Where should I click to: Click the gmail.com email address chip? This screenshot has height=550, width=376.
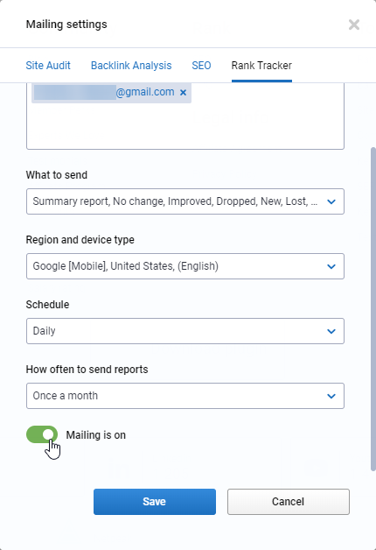tap(111, 93)
